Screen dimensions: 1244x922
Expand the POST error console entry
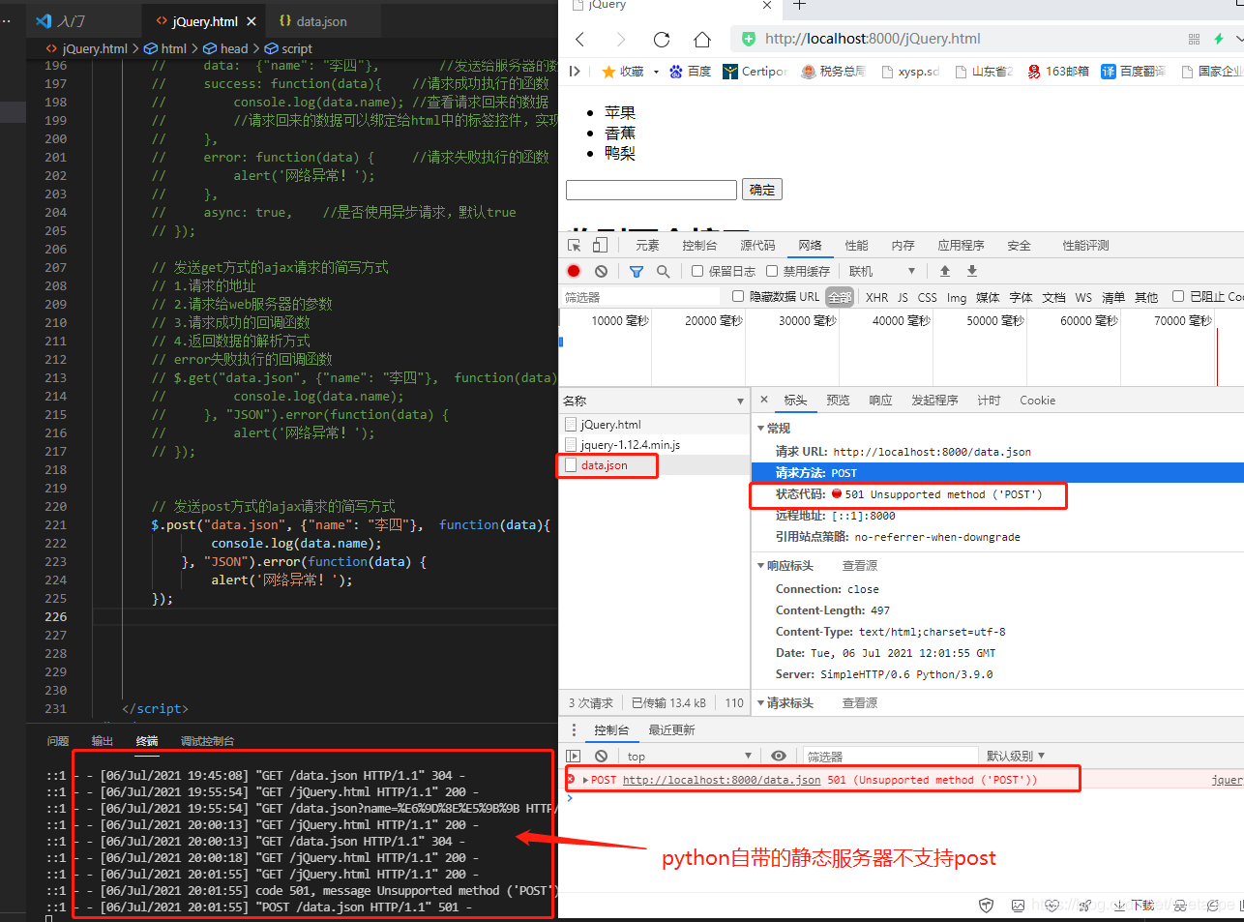tap(585, 780)
